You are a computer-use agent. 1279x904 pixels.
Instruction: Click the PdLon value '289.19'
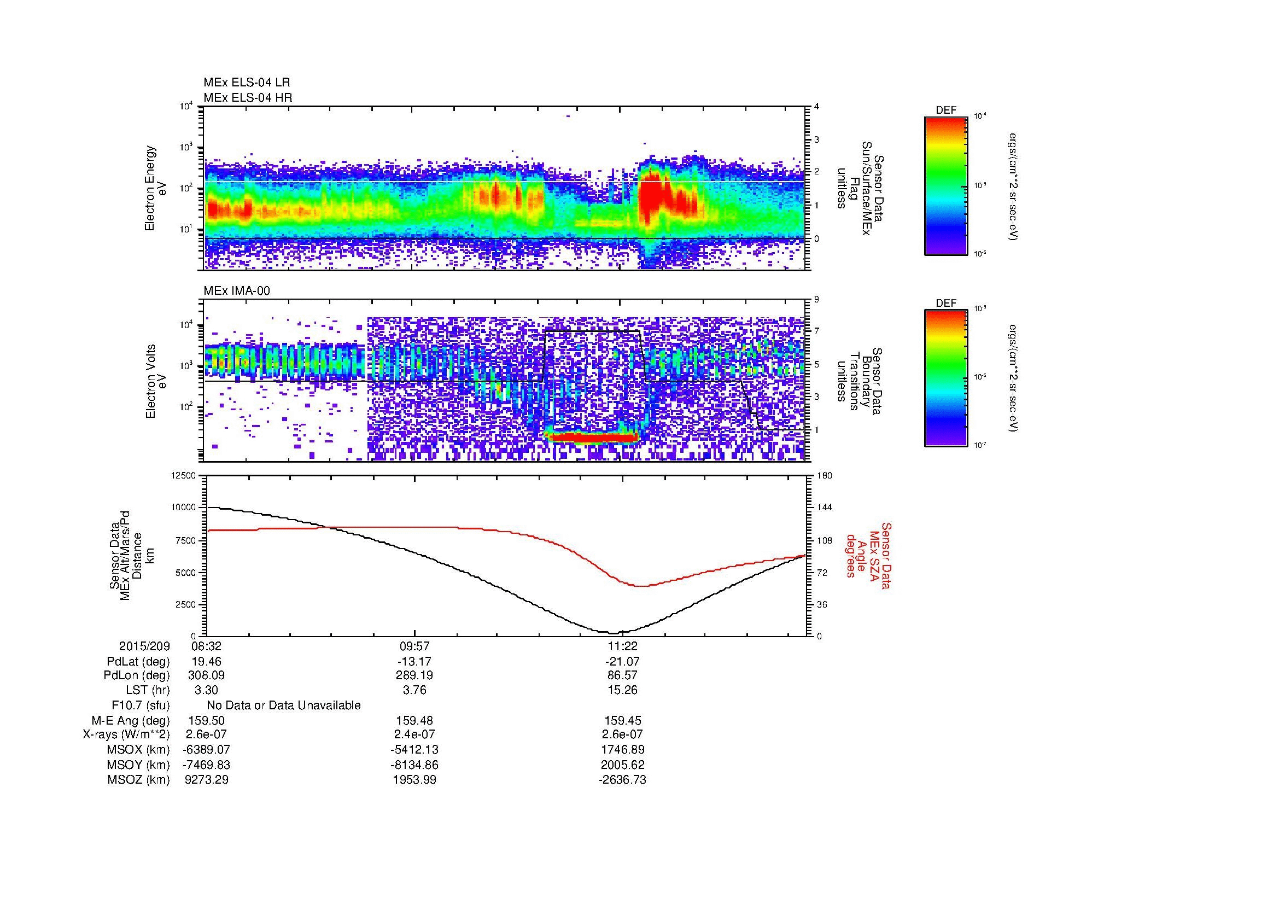tap(414, 675)
